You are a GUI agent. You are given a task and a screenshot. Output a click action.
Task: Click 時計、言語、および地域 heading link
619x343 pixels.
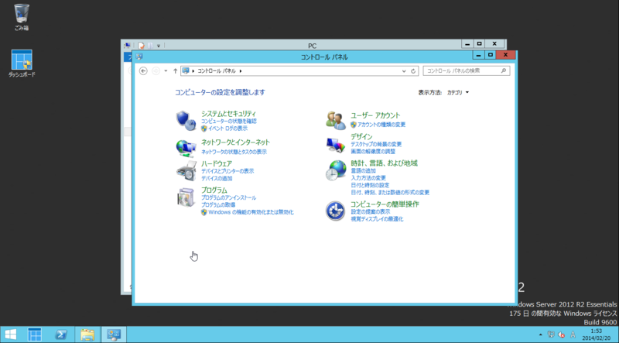(x=384, y=163)
